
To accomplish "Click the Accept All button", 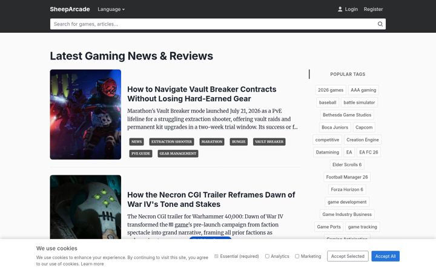I will 385,256.
